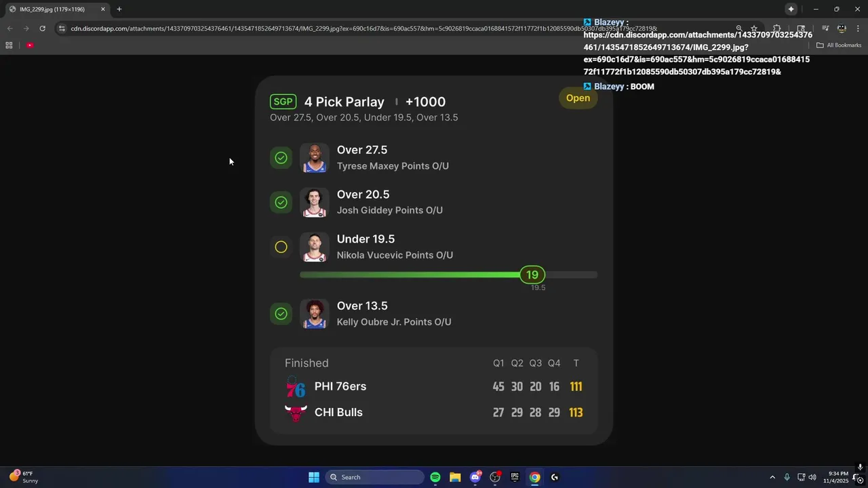868x488 pixels.
Task: Open the network tray icon
Action: [801, 477]
